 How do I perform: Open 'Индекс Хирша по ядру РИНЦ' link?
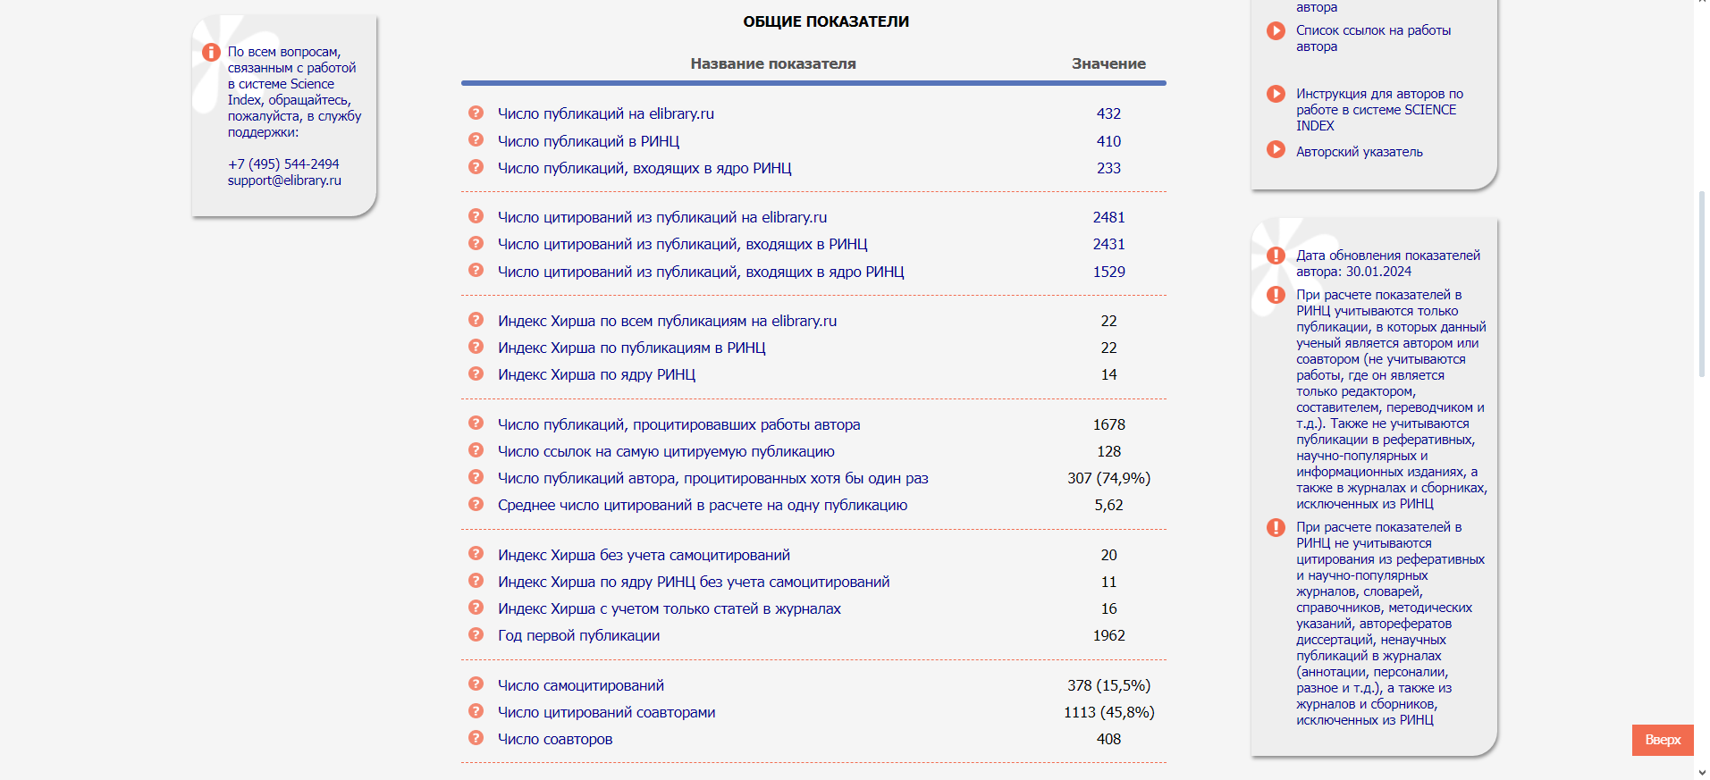597,374
